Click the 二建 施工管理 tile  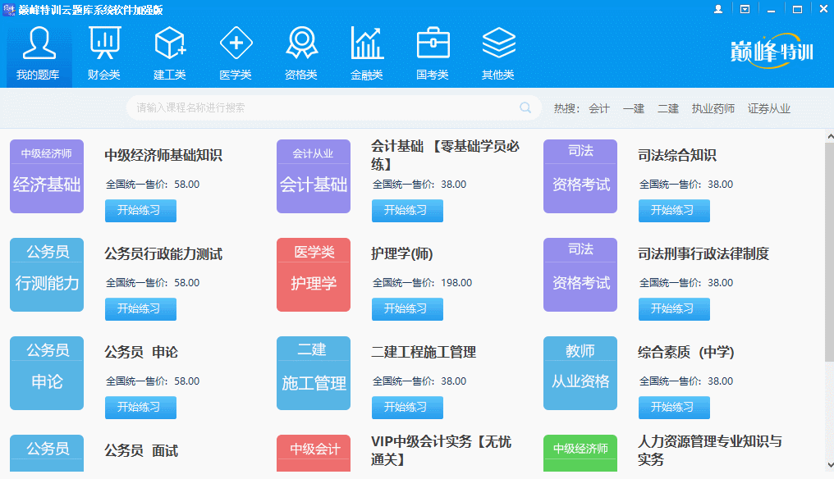(314, 373)
